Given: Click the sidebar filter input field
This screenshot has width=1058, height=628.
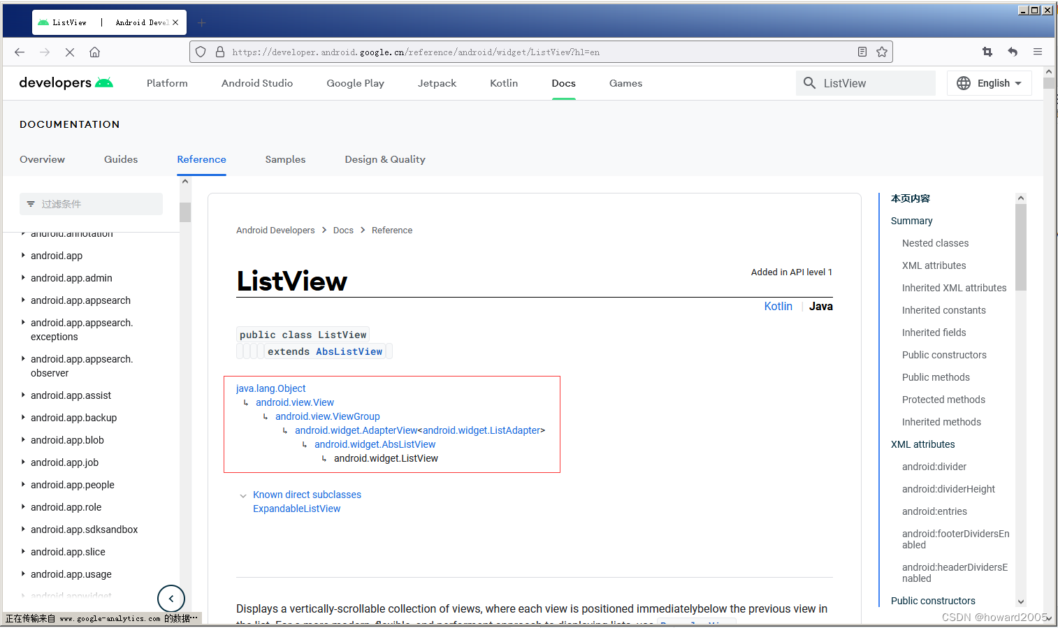Looking at the screenshot, I should pyautogui.click(x=91, y=204).
